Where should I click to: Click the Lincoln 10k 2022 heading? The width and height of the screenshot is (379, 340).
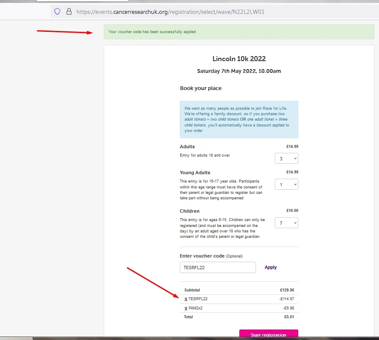click(239, 59)
